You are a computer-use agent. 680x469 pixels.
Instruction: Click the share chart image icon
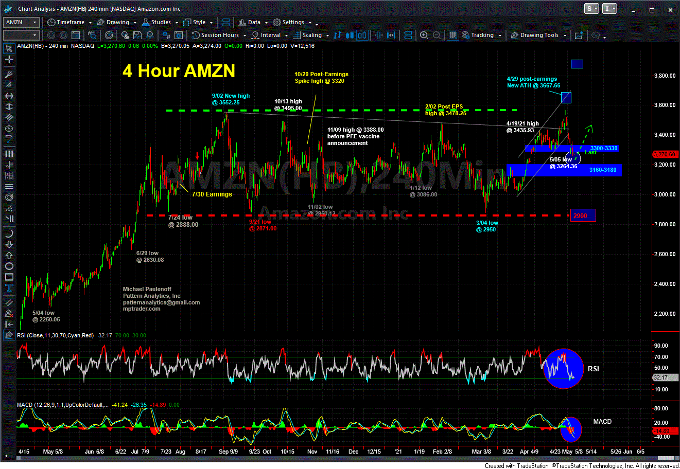point(579,35)
